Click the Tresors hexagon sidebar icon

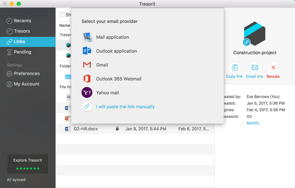point(9,31)
